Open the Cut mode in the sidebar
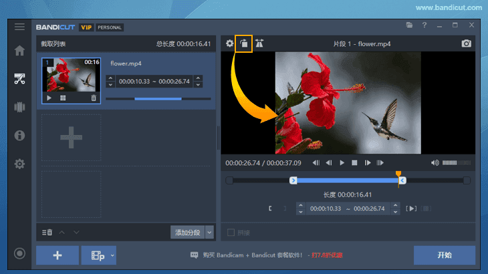The height and width of the screenshot is (274, 488). (19, 79)
